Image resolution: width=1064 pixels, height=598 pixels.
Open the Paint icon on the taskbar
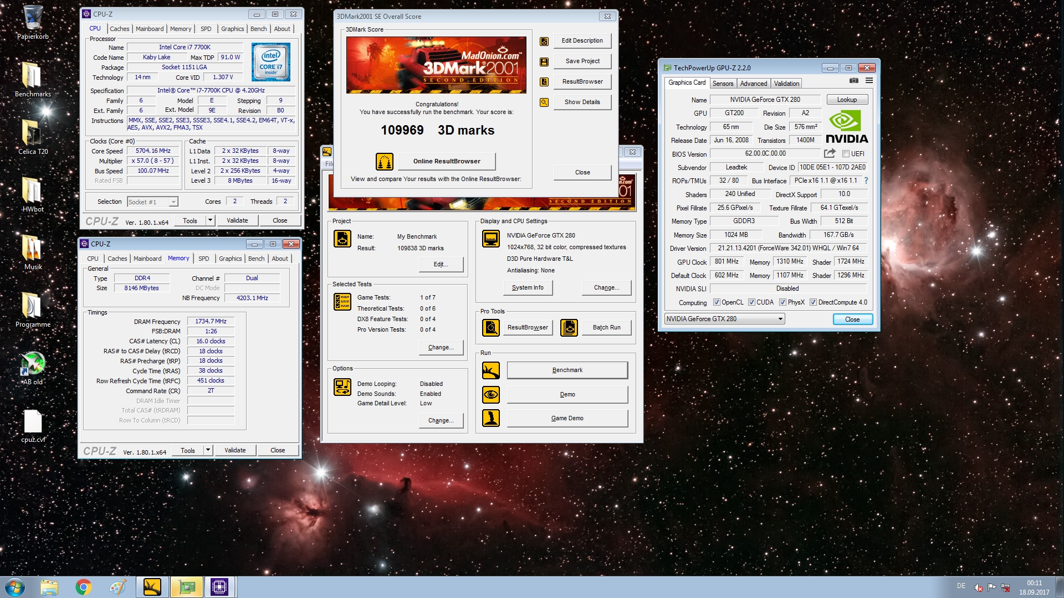coord(117,587)
